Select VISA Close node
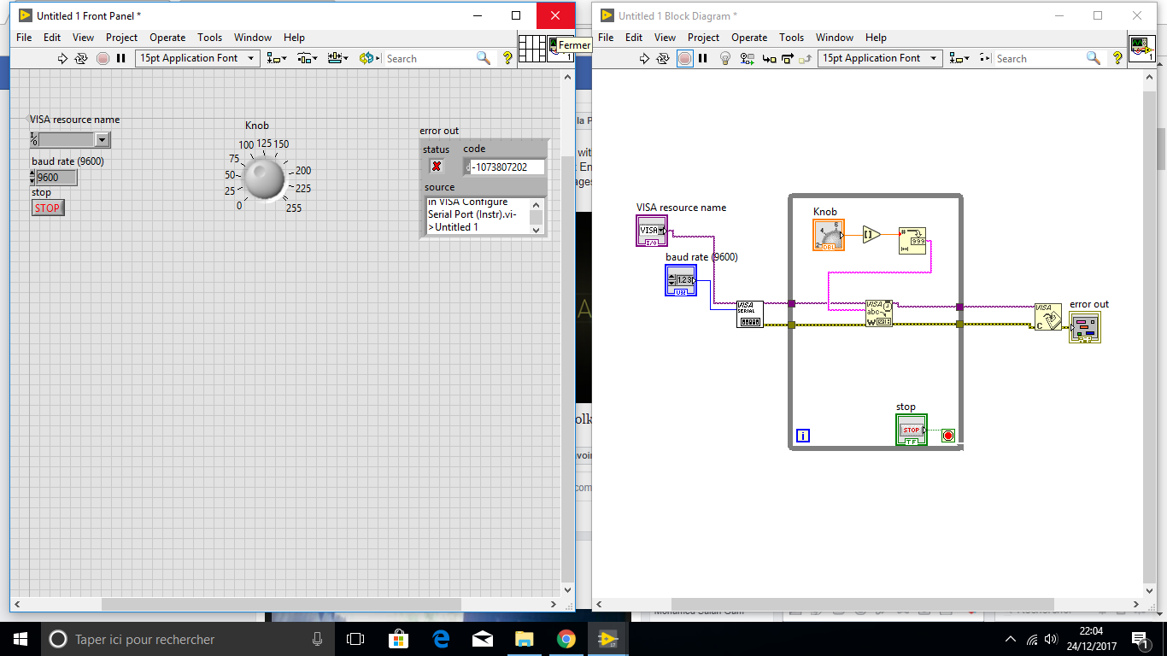Screen dimensions: 1167x656 tap(1047, 316)
